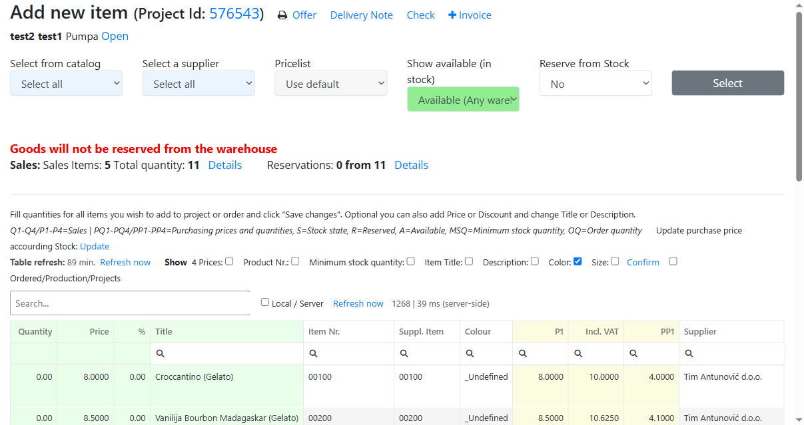804x425 pixels.
Task: Click search icon in Incl. VAT column filter
Action: (x=578, y=354)
